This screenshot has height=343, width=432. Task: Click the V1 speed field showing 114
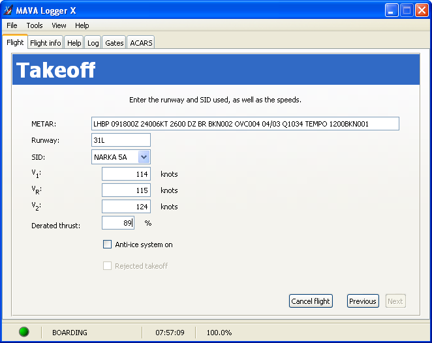point(126,174)
